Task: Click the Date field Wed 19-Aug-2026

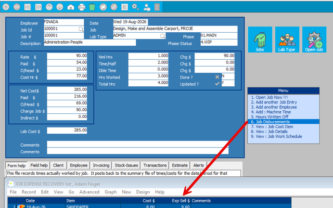Action: click(x=131, y=22)
